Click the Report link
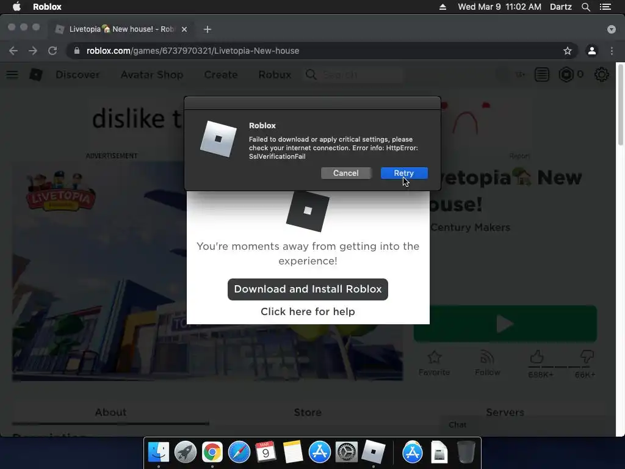Screen dimensions: 625x469 [519, 156]
